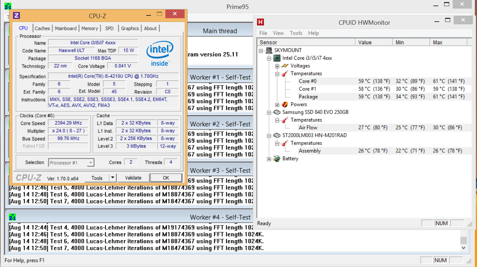The image size is (477, 267).
Task: Click the Intel Core processor chip icon
Action: 277,58
